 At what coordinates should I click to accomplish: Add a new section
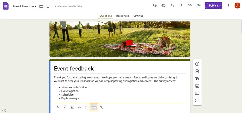(197, 101)
